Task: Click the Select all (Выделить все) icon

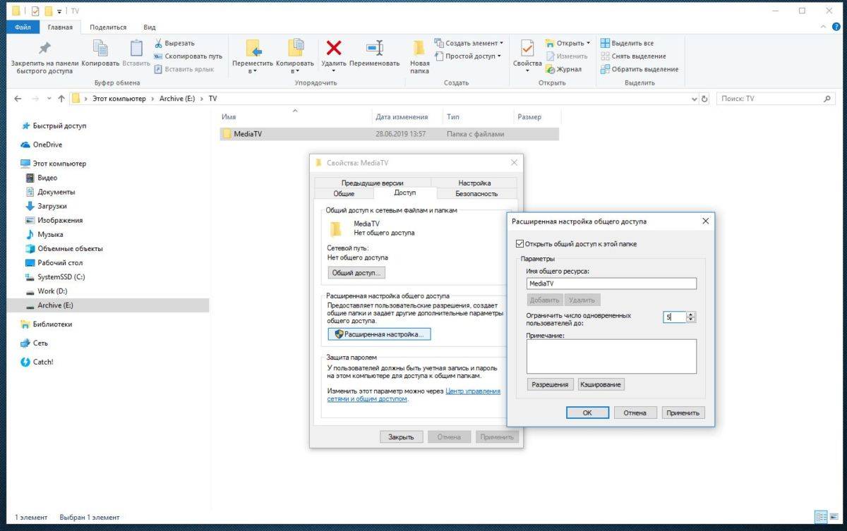Action: coord(605,43)
